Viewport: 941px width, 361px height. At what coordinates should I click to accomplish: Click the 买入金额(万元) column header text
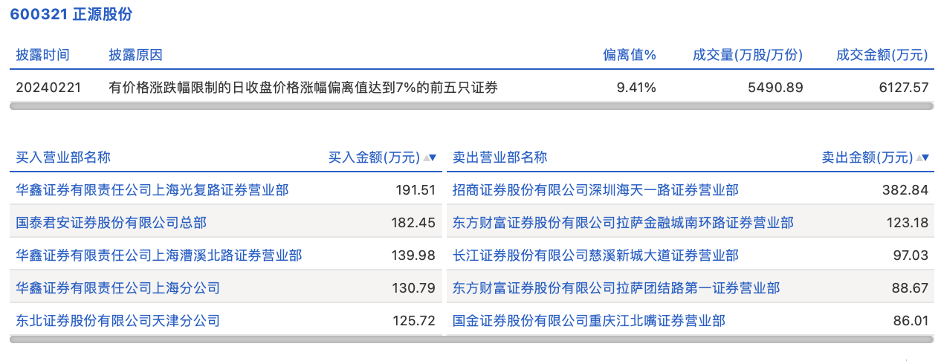[374, 157]
